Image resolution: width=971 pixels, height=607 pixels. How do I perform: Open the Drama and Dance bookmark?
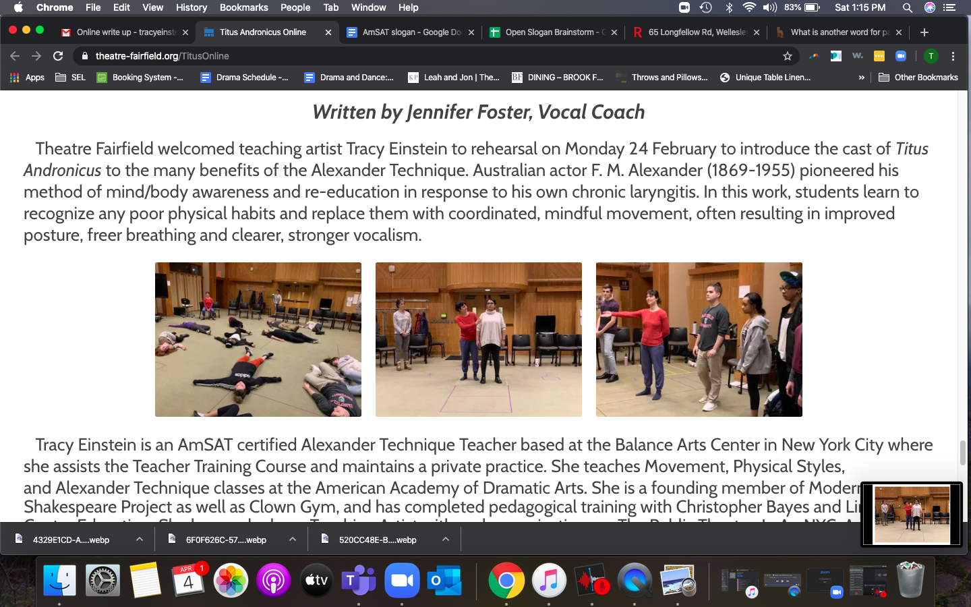tap(349, 78)
